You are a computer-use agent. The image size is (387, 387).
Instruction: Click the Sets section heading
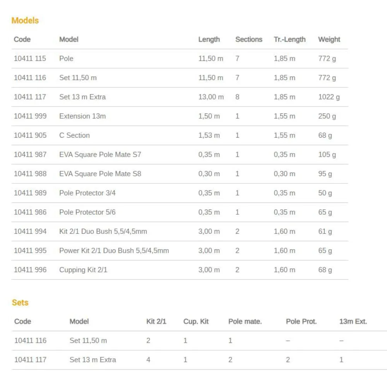(20, 303)
